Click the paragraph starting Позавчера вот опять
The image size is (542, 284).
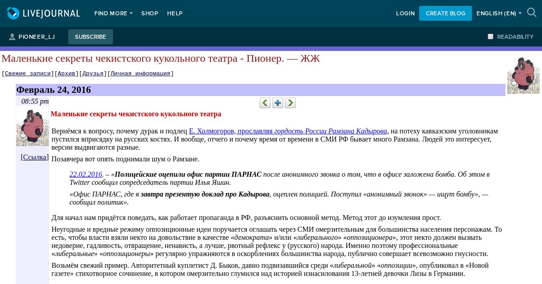click(125, 159)
